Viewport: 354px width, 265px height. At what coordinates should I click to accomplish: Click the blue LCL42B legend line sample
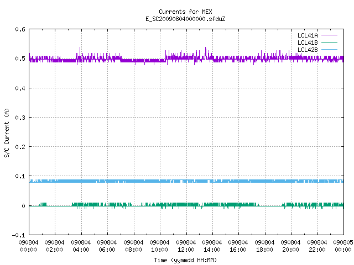(x=329, y=50)
